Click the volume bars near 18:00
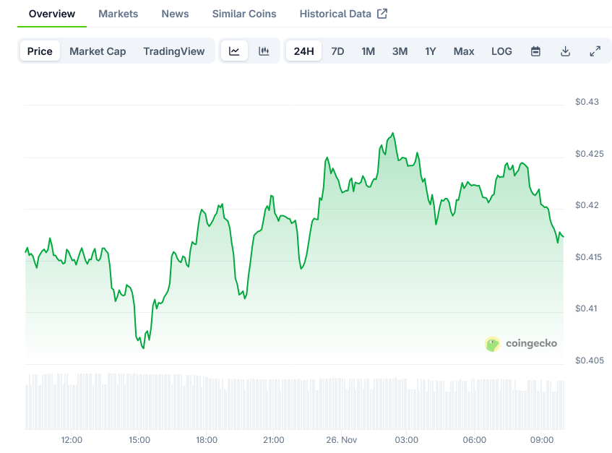The height and width of the screenshot is (453, 612). click(x=207, y=405)
